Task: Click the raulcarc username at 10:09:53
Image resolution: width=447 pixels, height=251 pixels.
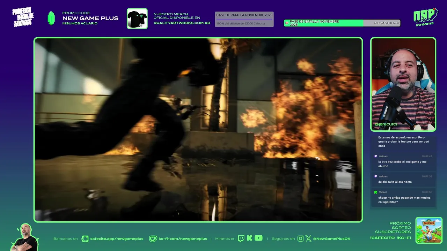Action: click(383, 176)
